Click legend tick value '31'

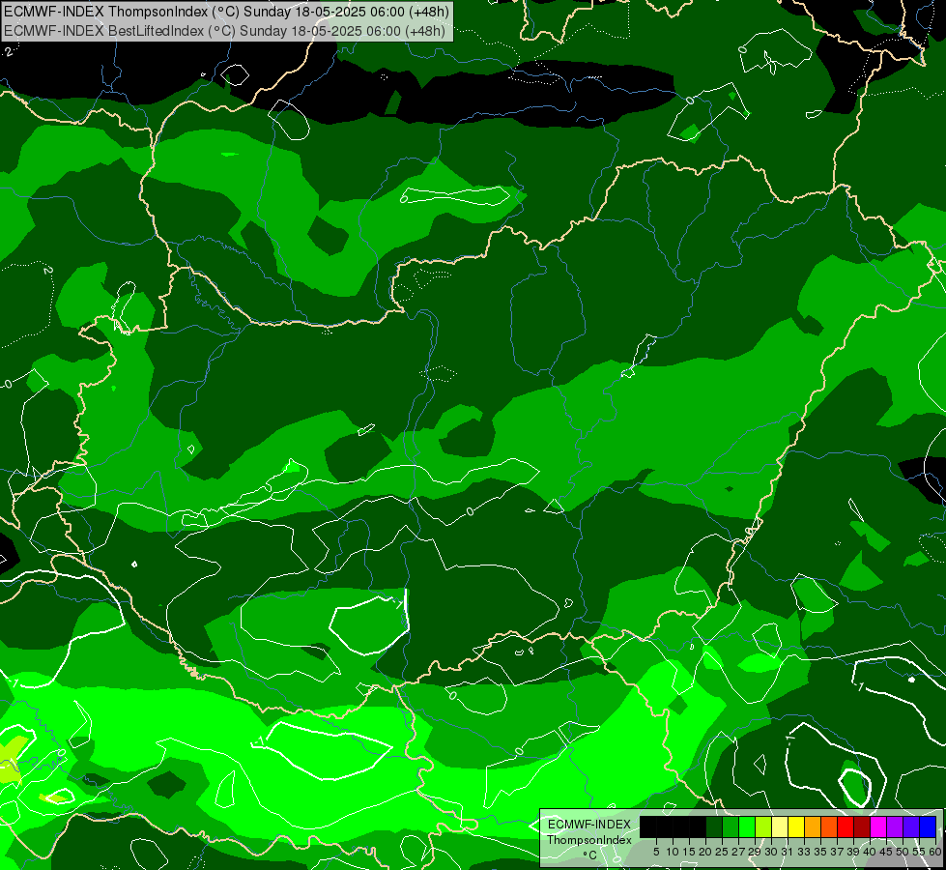788,852
